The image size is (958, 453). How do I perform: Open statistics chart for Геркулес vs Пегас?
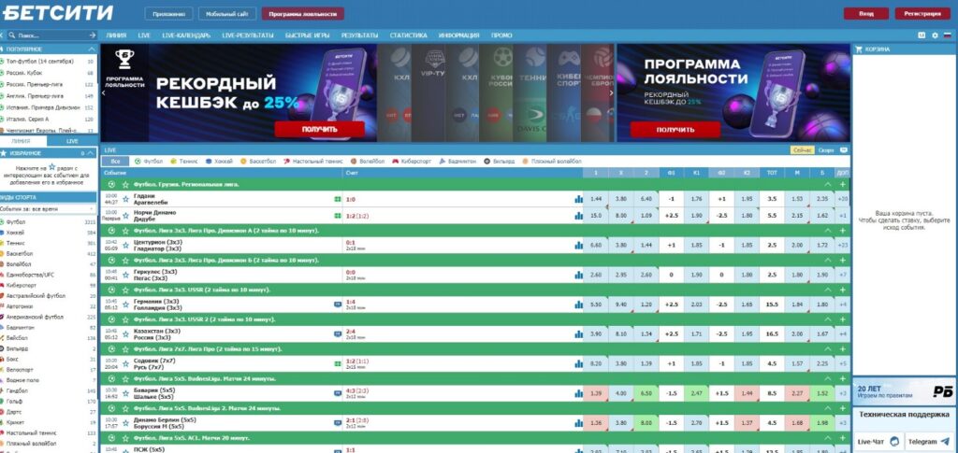[x=578, y=275]
